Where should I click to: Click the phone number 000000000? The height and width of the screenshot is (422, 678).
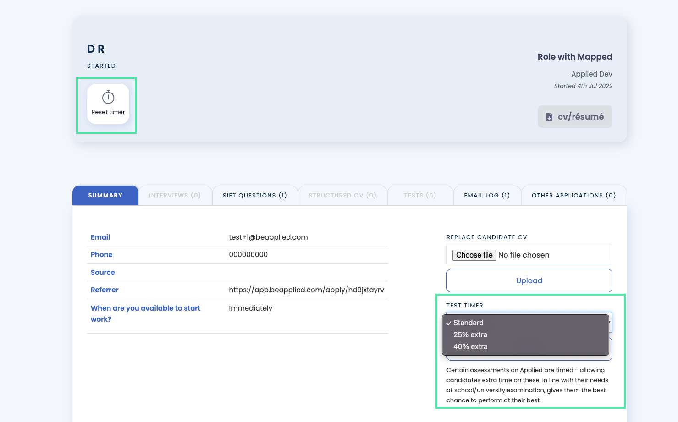coord(248,255)
